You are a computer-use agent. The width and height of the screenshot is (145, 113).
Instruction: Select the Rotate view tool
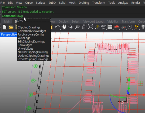[x=71, y=27]
